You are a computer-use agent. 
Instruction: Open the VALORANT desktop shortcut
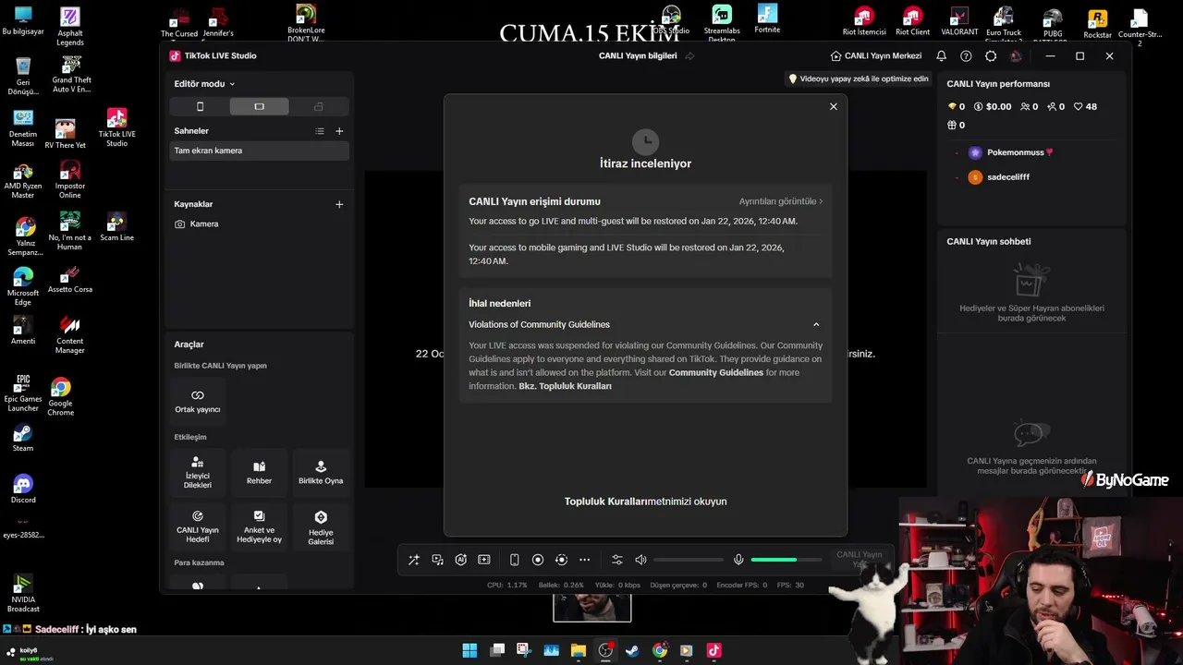tap(959, 21)
